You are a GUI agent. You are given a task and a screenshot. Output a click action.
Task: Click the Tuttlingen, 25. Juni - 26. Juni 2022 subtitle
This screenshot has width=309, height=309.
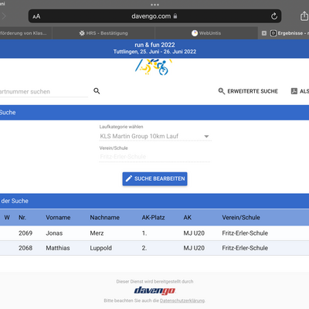[154, 52]
